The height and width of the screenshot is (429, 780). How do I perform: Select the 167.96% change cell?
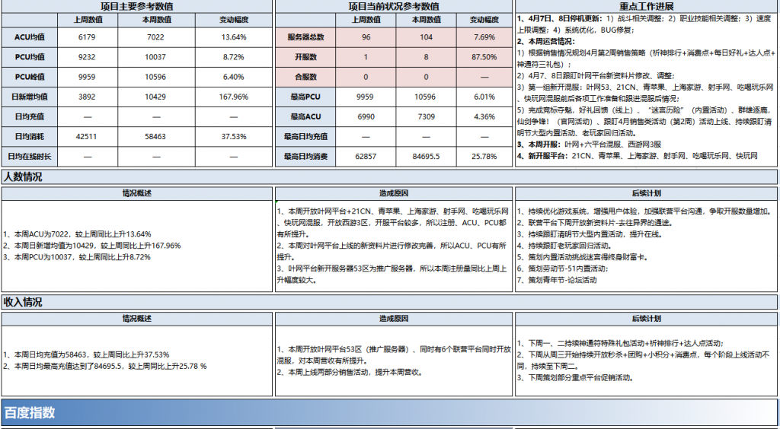click(x=234, y=97)
